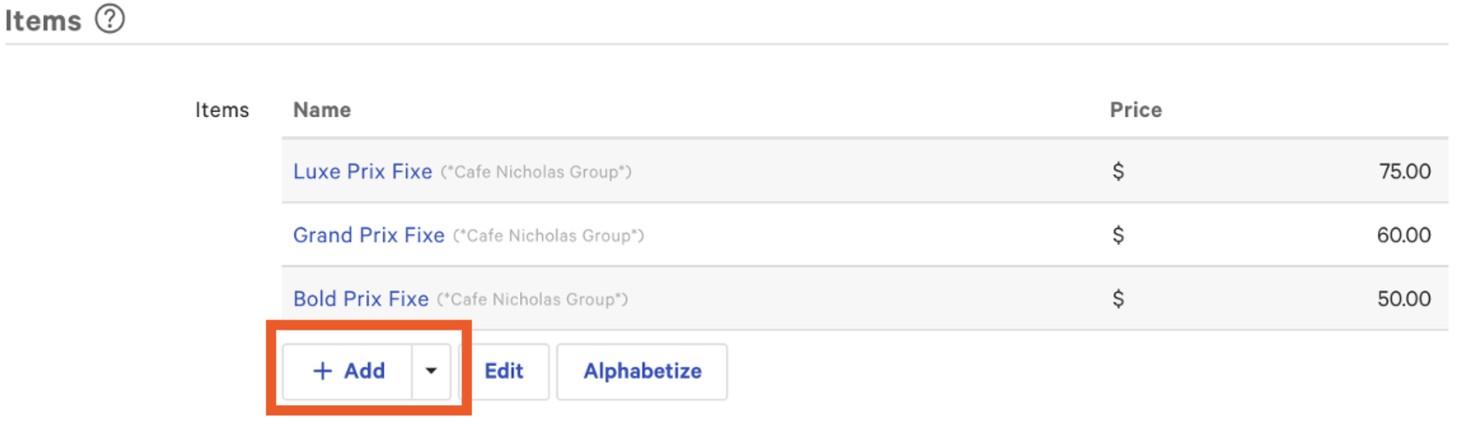This screenshot has height=426, width=1459.
Task: Open the Grand Prix Fixe item
Action: point(368,235)
